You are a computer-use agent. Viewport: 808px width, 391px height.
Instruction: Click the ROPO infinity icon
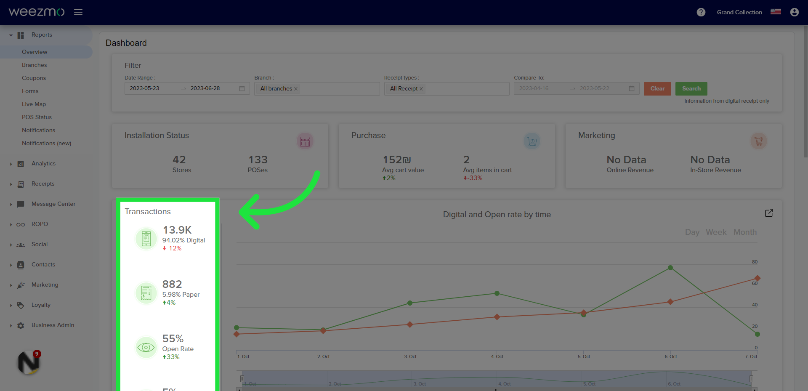pyautogui.click(x=21, y=225)
